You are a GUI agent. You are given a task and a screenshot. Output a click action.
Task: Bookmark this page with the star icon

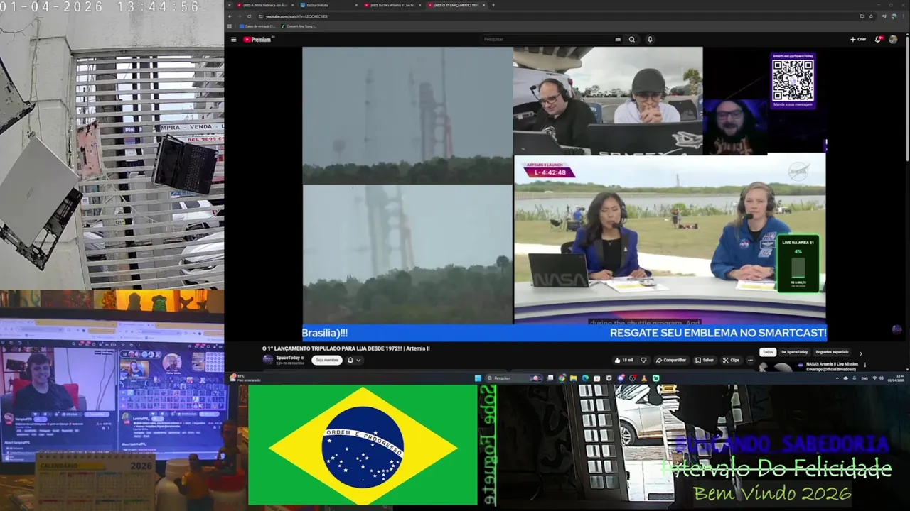pos(871,16)
